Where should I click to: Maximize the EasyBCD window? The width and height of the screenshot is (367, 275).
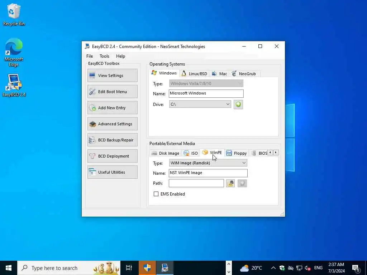260,46
